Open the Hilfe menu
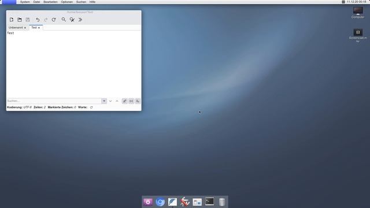 (x=92, y=2)
